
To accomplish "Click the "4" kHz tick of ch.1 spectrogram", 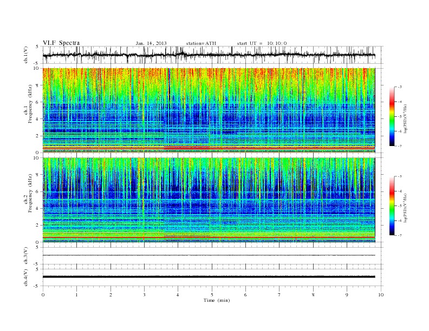I will tap(38, 119).
